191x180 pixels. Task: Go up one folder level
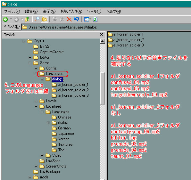[27, 19]
